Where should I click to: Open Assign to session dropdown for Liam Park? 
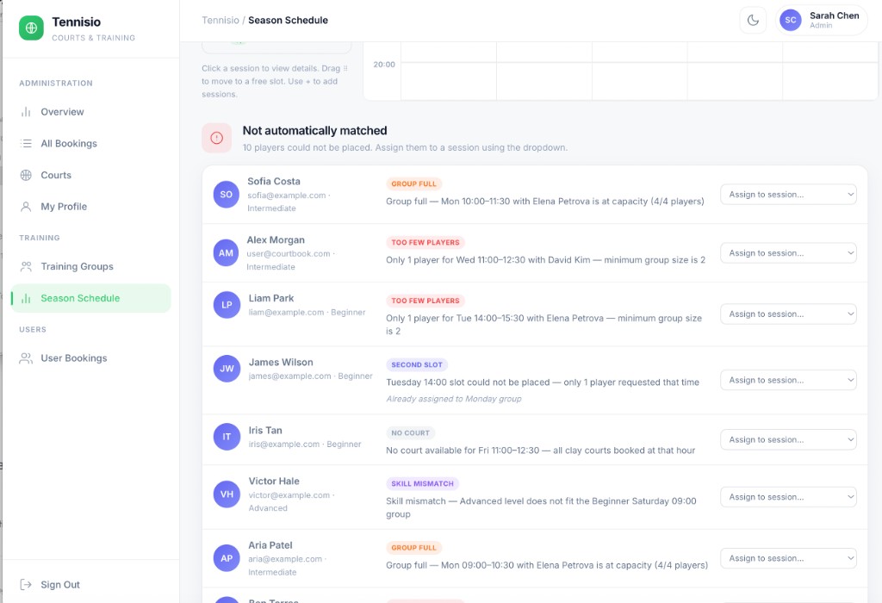click(788, 314)
